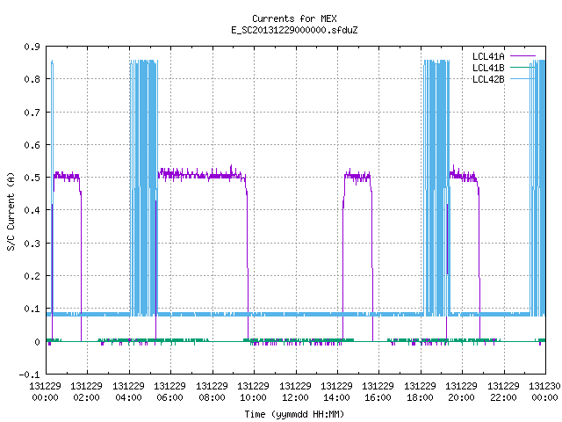Click the purple LCL41A plateau near 15:00

click(x=357, y=176)
